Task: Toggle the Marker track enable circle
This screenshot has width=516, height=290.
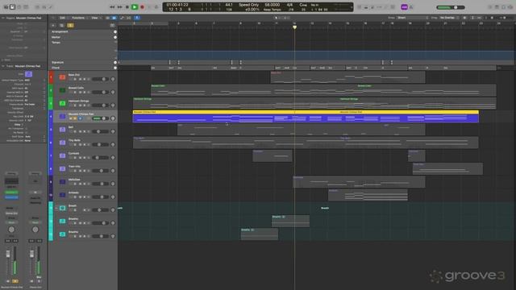Action: pos(115,37)
